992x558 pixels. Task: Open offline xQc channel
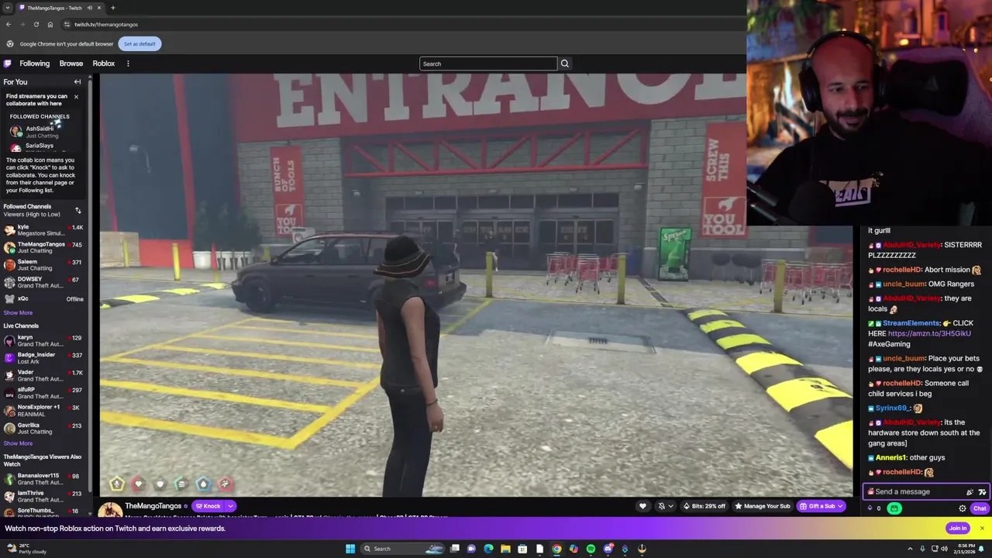(43, 299)
